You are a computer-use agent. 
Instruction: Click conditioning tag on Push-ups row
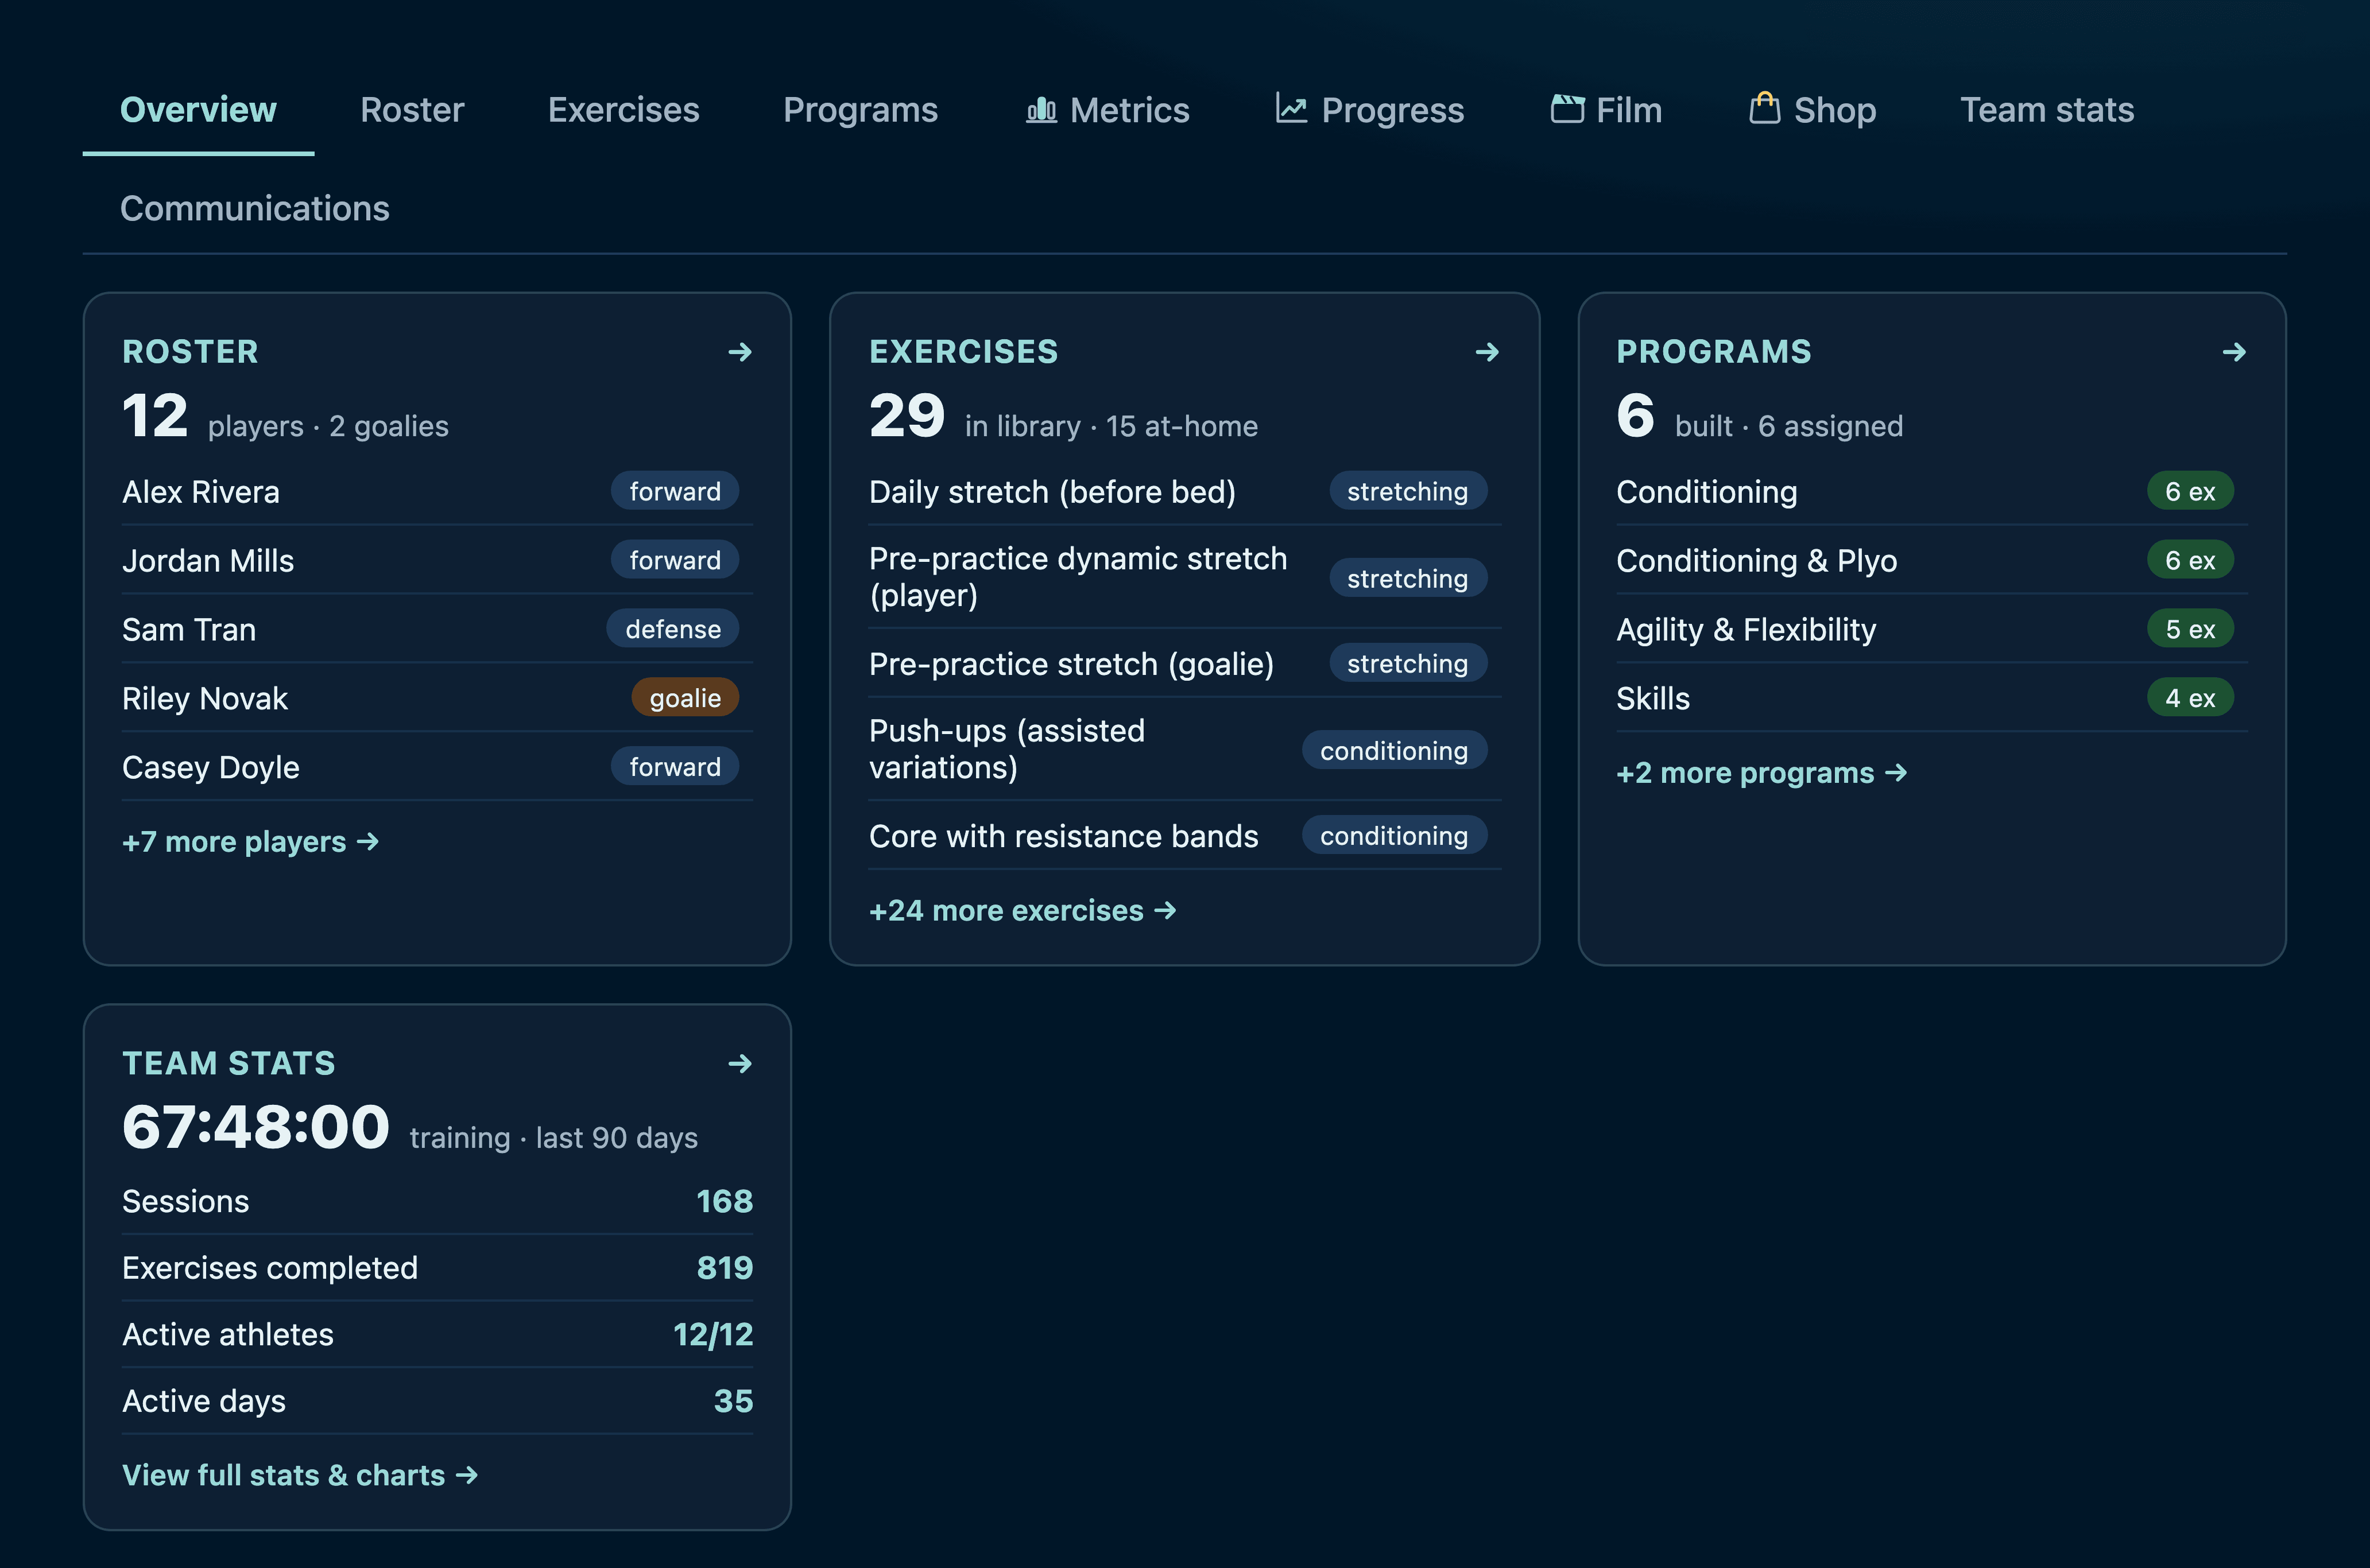coord(1393,750)
